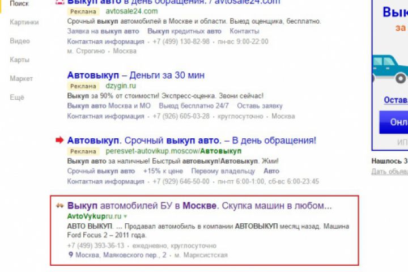408x272 pixels.
Task: Click the Дать объявление link under banner
Action: [389, 172]
